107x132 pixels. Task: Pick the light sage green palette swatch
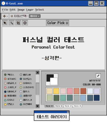[49, 98]
